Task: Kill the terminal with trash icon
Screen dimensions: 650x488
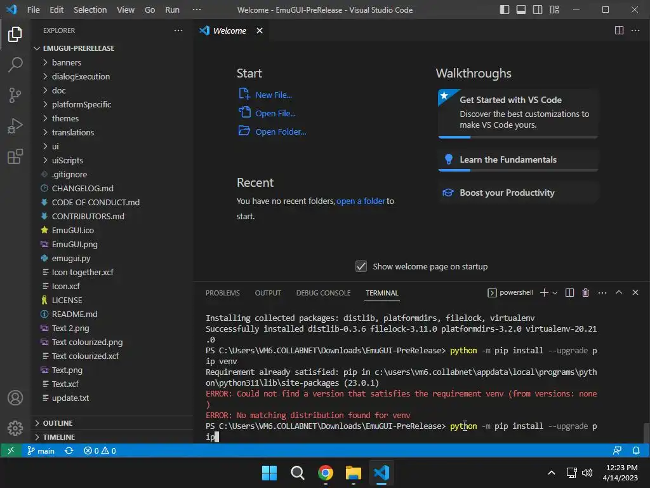Action: (585, 292)
